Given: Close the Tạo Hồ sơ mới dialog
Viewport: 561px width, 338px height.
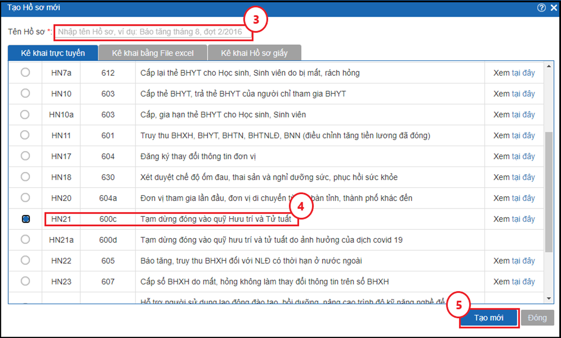Looking at the screenshot, I should coord(554,8).
